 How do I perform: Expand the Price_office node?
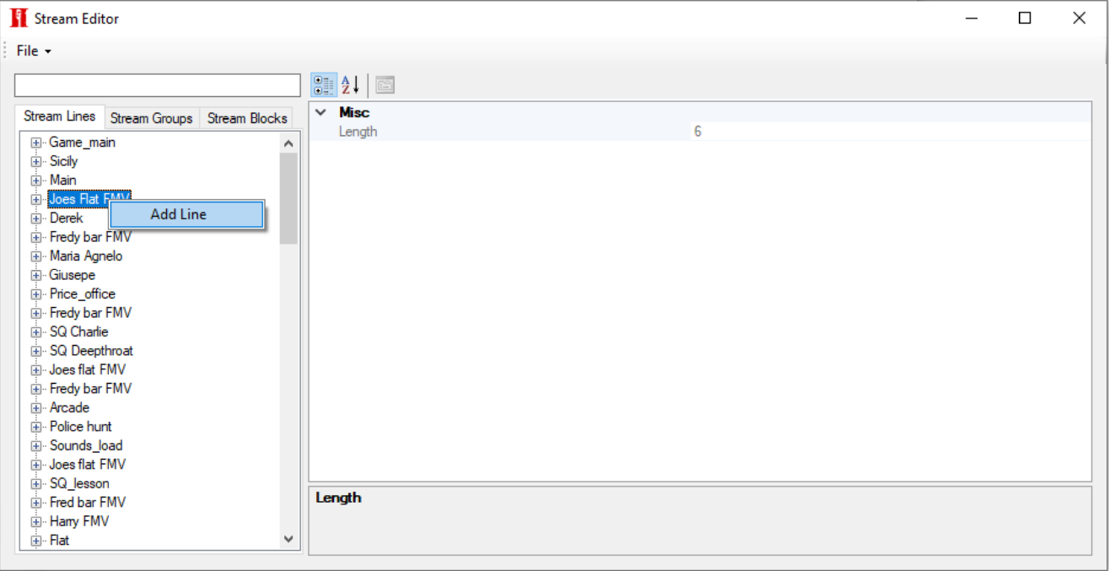point(36,294)
